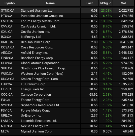The height and width of the screenshot is (136, 135).
Task: Open Myriad Uranium Corp row
Action: click(x=67, y=131)
